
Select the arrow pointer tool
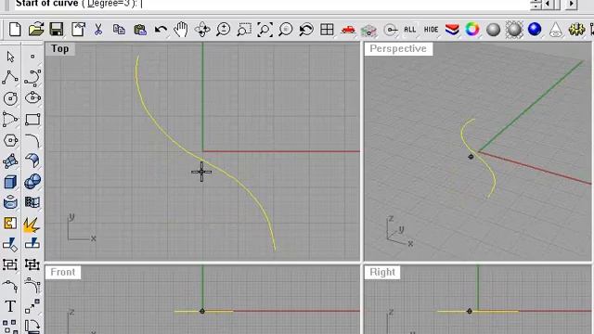10,57
